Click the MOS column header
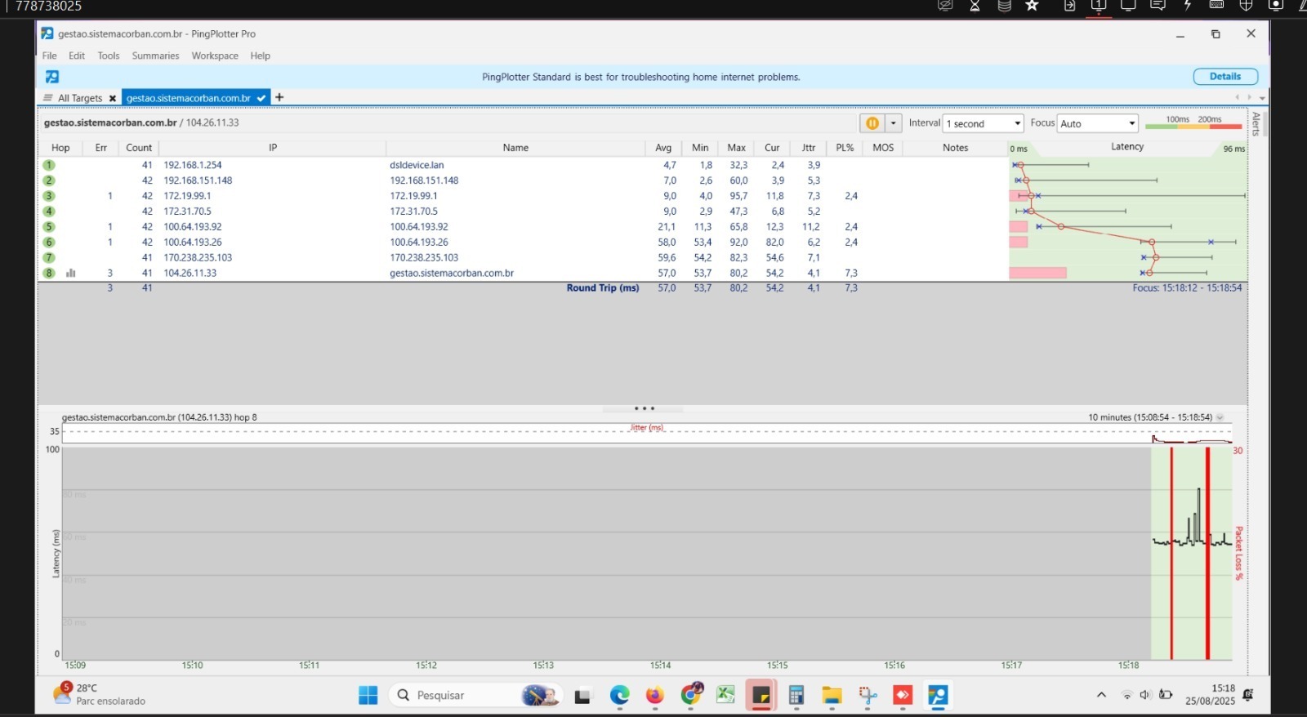1307x717 pixels. click(883, 148)
